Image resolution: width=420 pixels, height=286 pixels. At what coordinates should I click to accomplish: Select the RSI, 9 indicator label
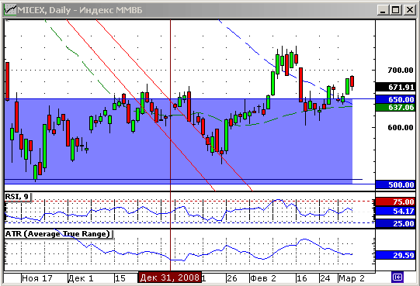coord(17,197)
